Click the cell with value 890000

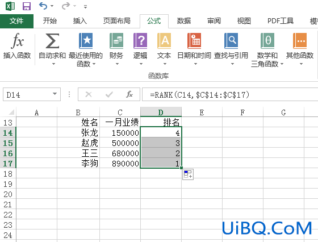tap(120, 163)
